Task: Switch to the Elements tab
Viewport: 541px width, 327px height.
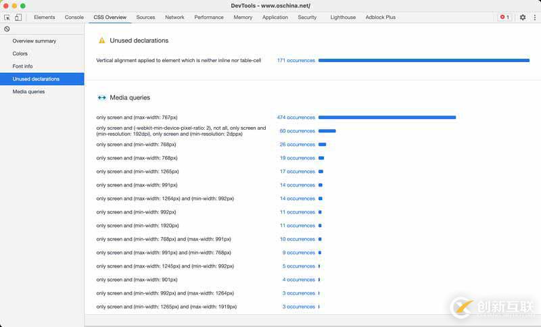Action: tap(45, 18)
